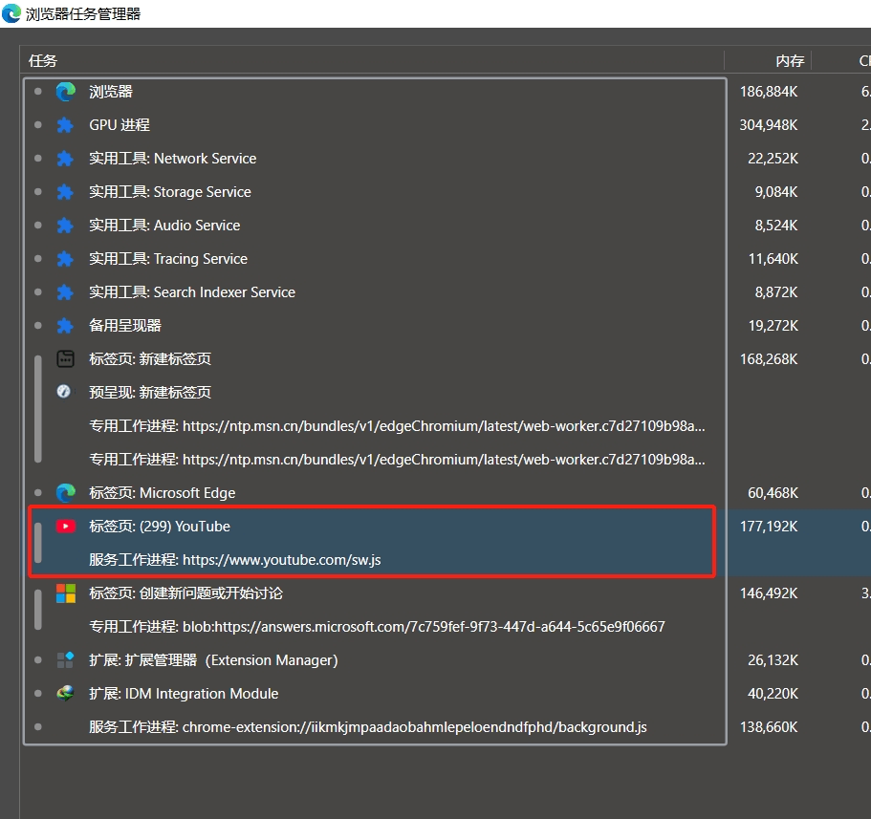Screen dimensions: 871x819
Task: Click the Extension Manager icon
Action: 66,659
